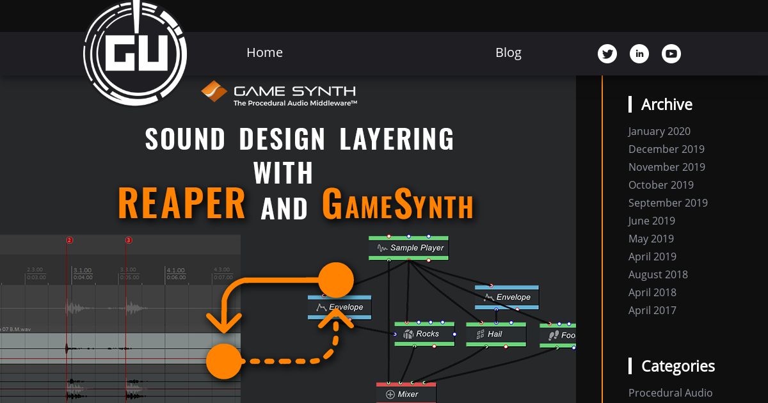Open the April 2019 archive

tap(652, 257)
